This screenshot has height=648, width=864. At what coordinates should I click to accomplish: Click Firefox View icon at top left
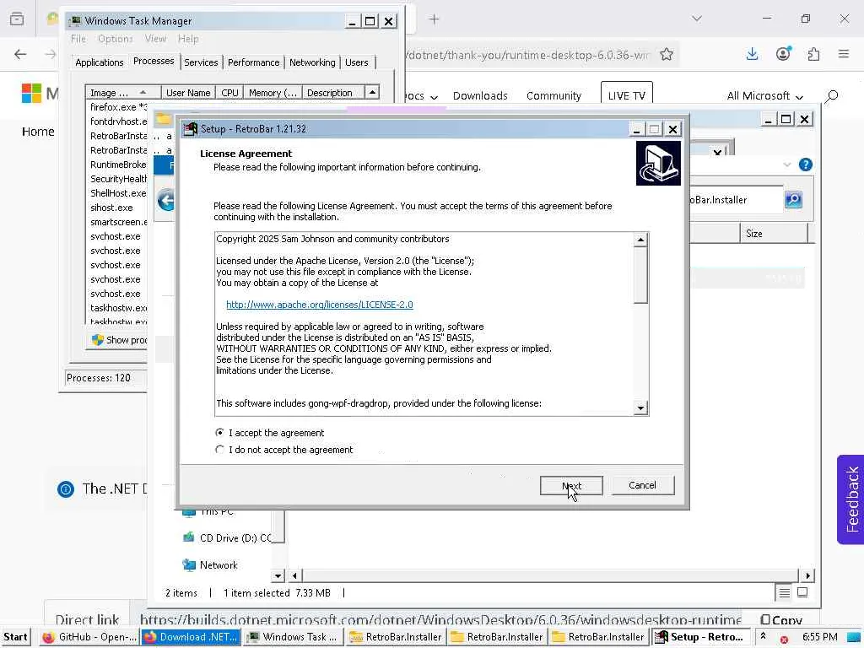[x=17, y=19]
